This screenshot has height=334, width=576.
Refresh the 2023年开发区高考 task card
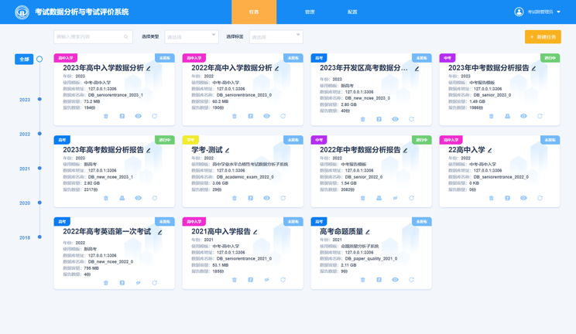(411, 120)
